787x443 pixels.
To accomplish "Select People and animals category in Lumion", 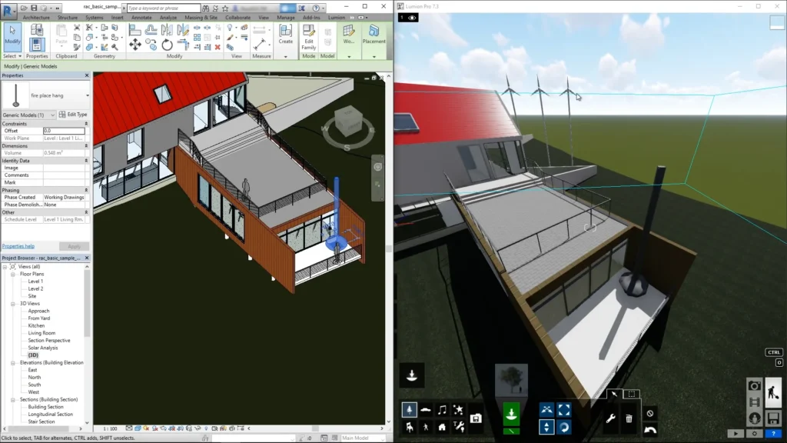I will point(426,427).
